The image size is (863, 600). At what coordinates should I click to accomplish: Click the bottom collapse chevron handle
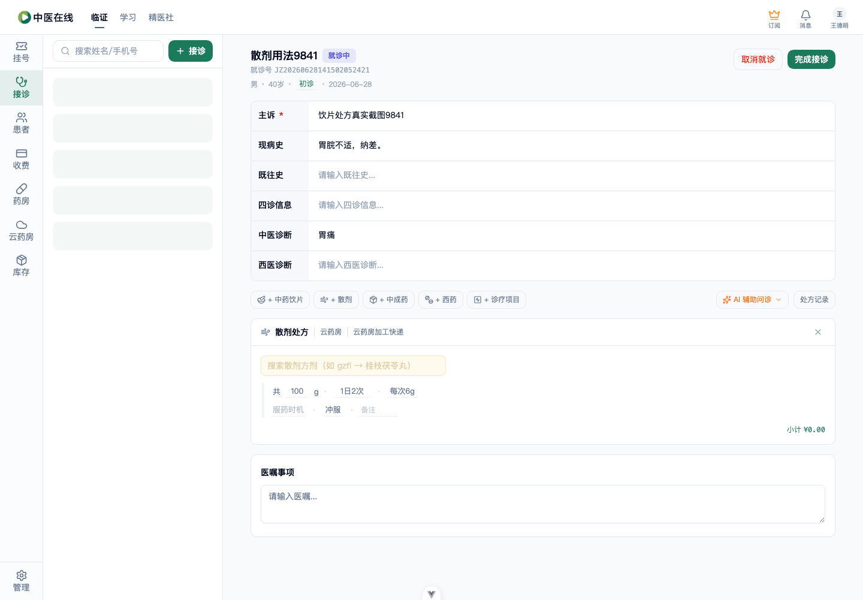(431, 594)
